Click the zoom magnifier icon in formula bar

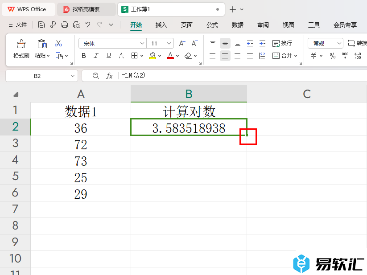pos(96,76)
